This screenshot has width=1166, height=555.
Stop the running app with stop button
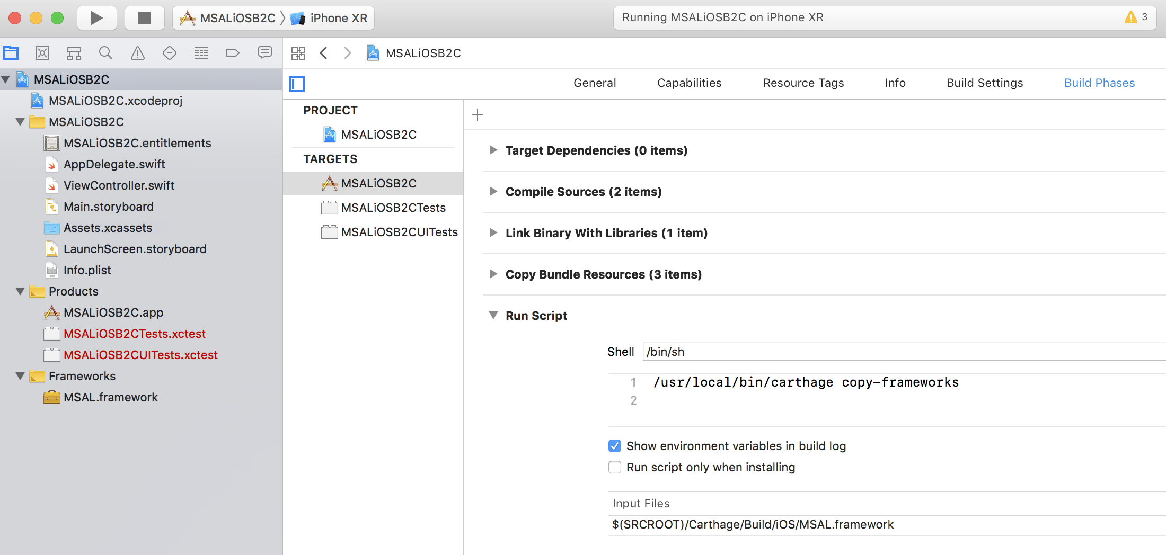point(144,17)
